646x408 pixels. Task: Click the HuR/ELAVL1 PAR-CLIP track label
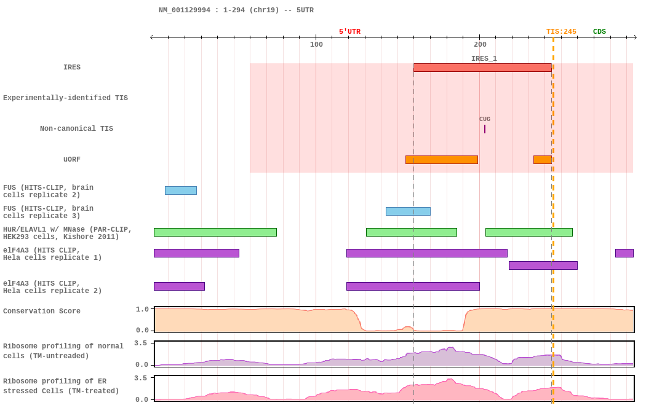67,233
